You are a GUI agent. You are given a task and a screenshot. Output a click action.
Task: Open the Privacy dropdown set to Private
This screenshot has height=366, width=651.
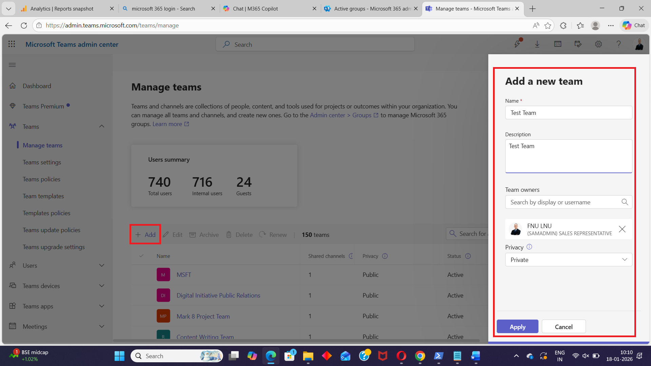569,260
